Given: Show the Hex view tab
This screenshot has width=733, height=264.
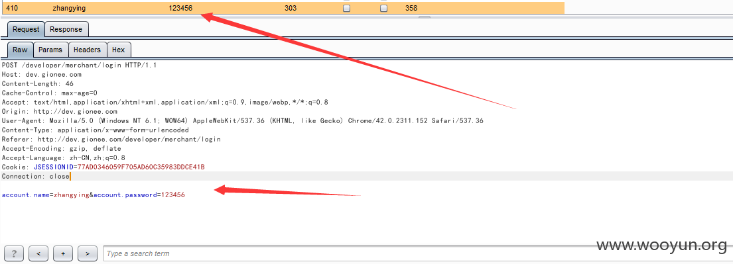Looking at the screenshot, I should [x=119, y=50].
